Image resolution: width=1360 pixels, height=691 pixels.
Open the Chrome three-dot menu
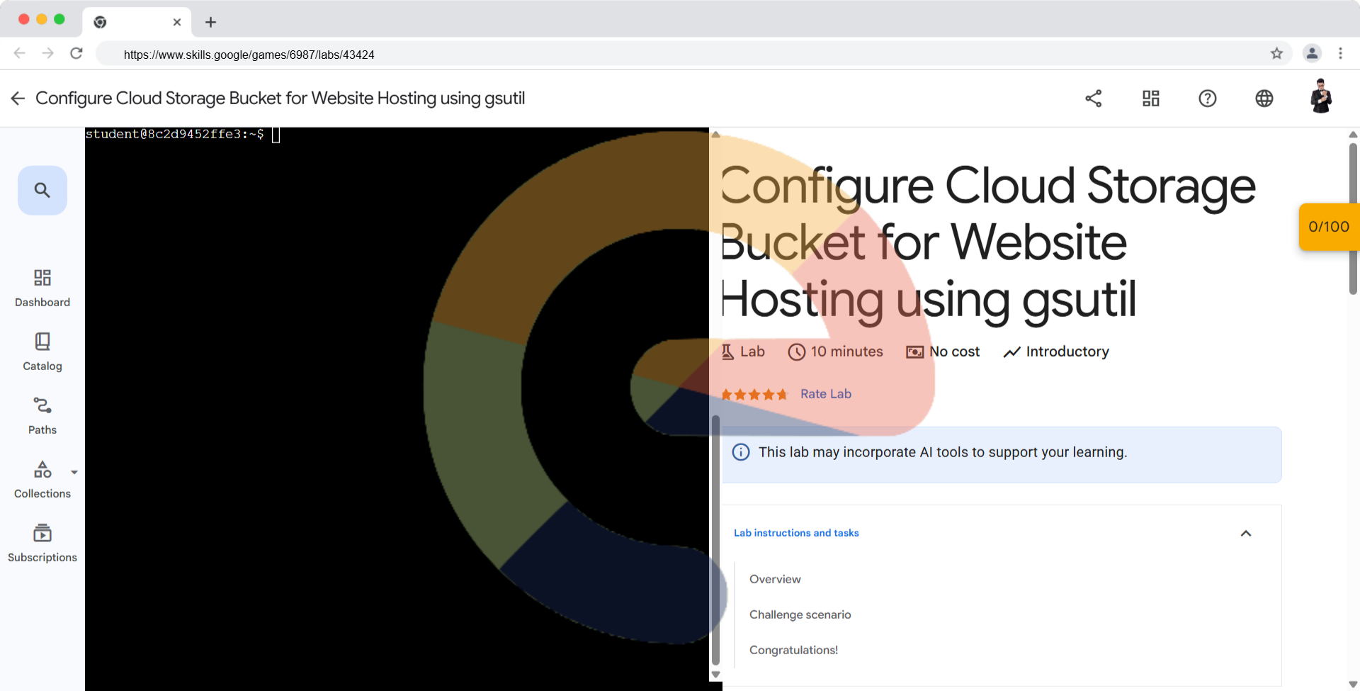click(1340, 54)
